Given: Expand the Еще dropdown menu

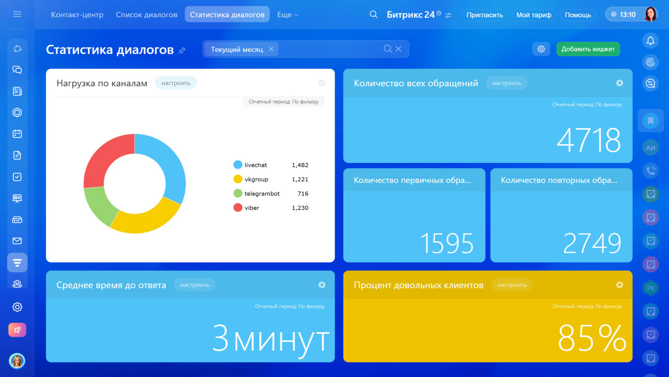Looking at the screenshot, I should 288,15.
